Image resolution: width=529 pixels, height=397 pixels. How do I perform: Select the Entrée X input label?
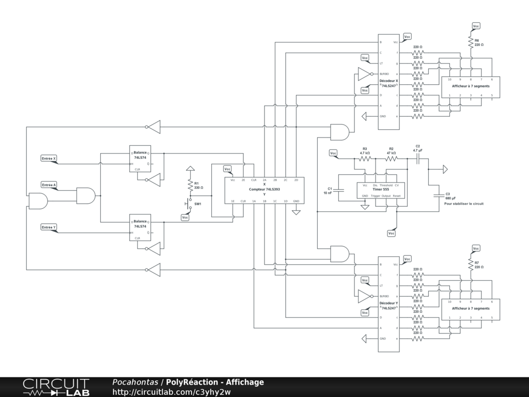[x=49, y=158]
